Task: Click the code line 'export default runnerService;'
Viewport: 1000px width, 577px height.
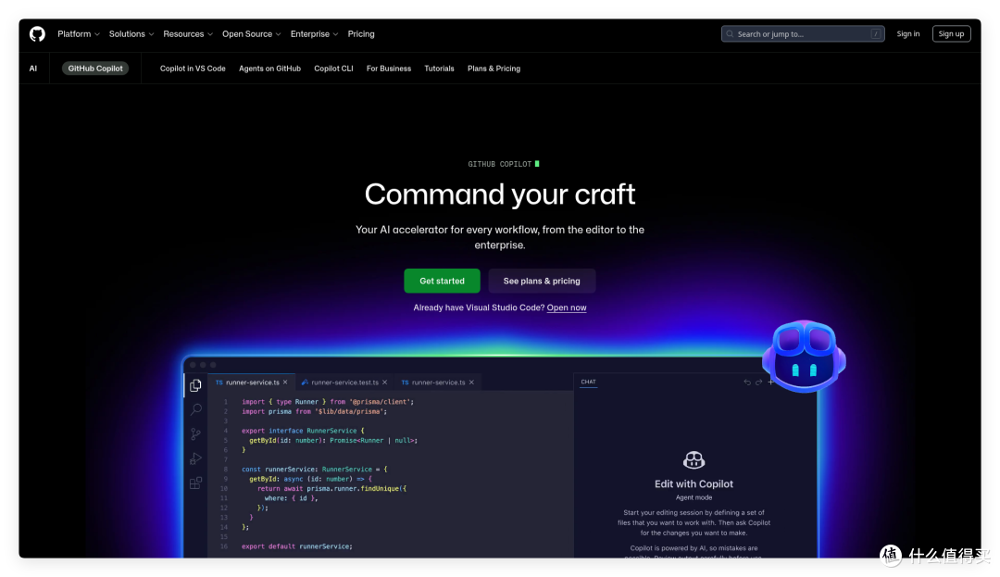Action: click(296, 546)
